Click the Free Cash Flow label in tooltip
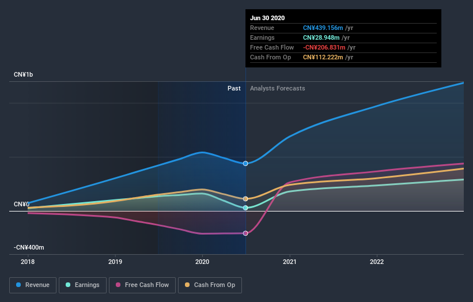Viewport: 473px width, 302px height. coord(272,47)
